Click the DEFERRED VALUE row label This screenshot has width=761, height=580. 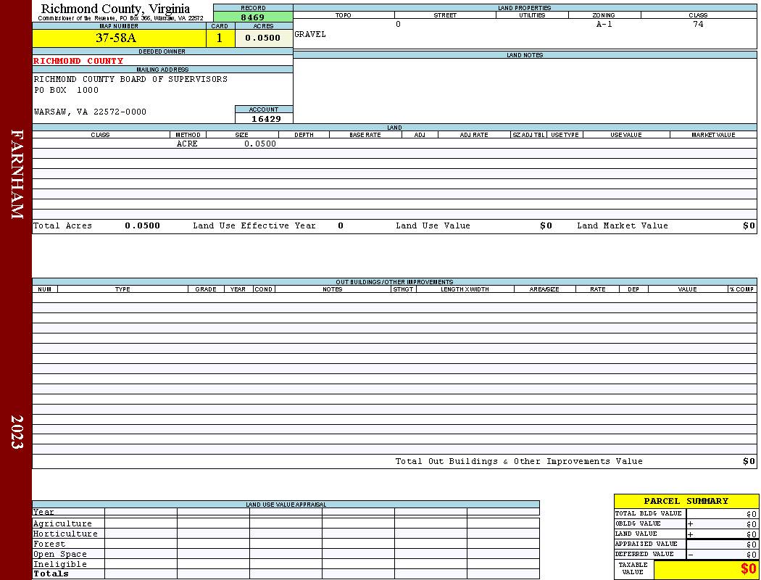point(644,555)
